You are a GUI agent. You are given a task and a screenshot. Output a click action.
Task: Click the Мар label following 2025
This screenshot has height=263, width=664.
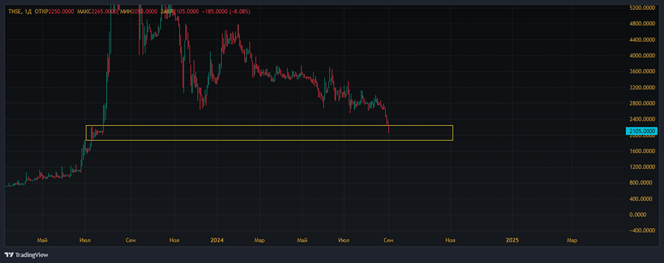(572, 240)
